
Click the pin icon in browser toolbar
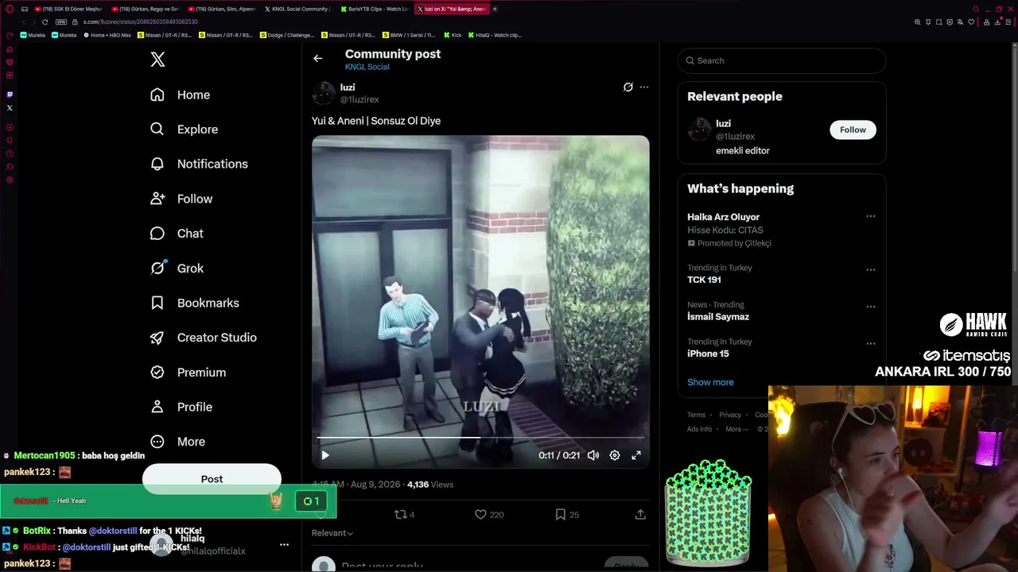928,22
